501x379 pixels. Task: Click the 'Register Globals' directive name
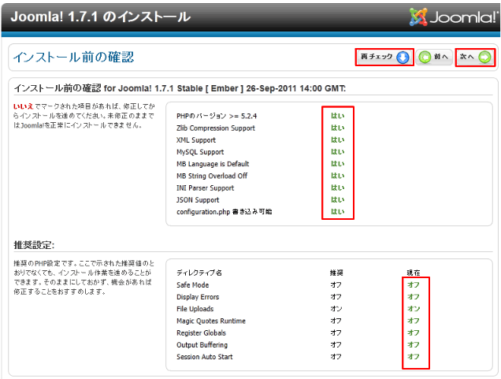tap(201, 333)
